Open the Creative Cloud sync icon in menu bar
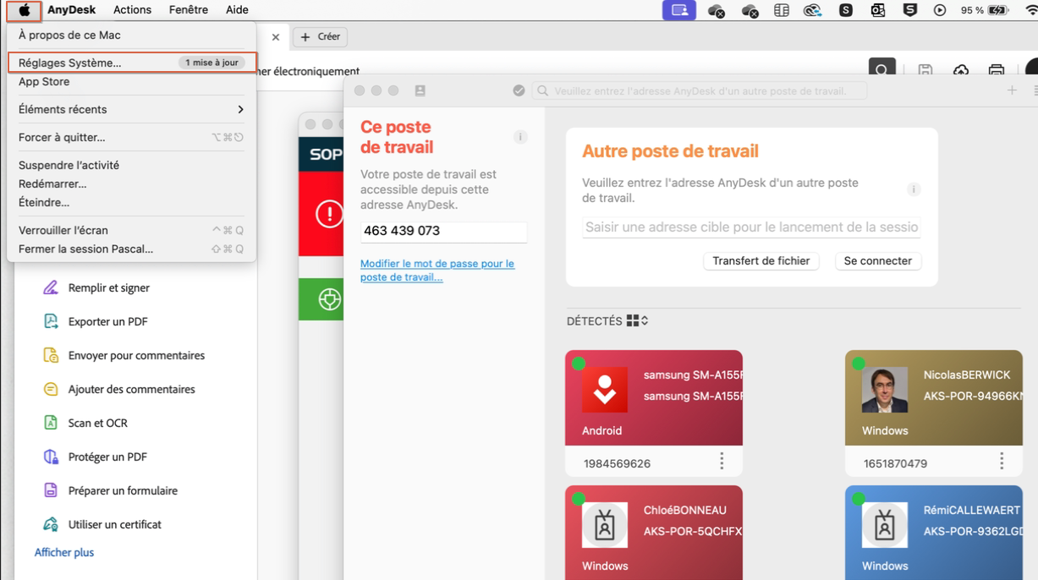This screenshot has height=580, width=1038. pyautogui.click(x=812, y=10)
